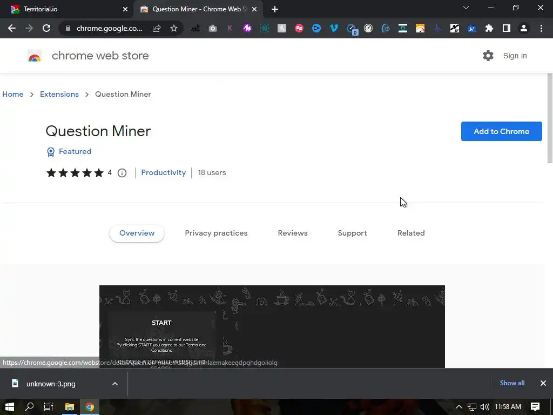Click the speedometer extension with 0 badge
Image resolution: width=553 pixels, height=415 pixels.
click(x=351, y=29)
